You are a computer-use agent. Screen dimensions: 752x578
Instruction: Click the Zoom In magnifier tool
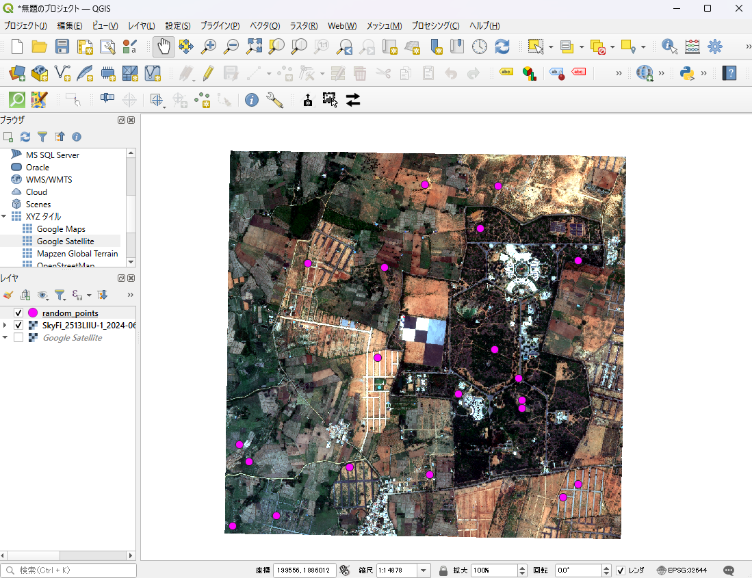[x=209, y=47]
